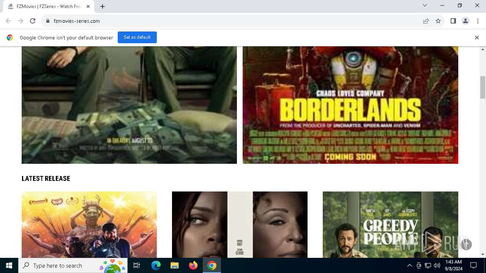Image resolution: width=486 pixels, height=273 pixels.
Task: Open the volume speaker tray icon
Action: tap(437, 265)
